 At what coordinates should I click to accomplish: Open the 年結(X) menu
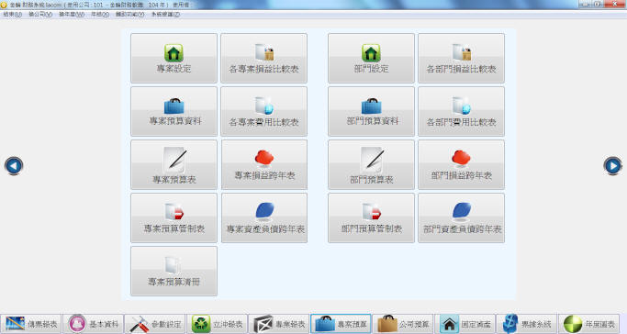[100, 15]
